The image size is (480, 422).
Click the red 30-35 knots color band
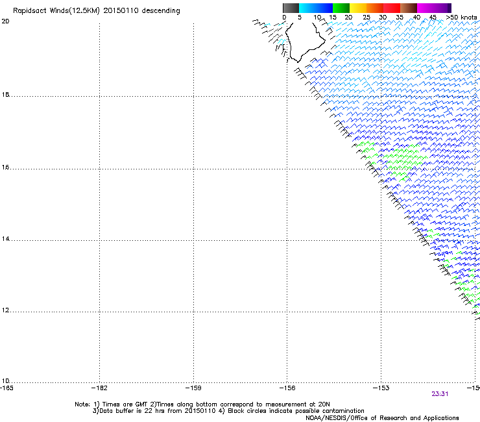pyautogui.click(x=392, y=8)
